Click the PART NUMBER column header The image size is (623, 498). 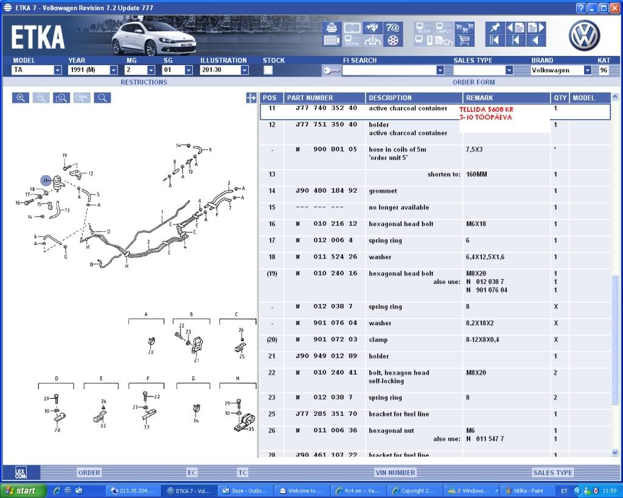click(325, 98)
